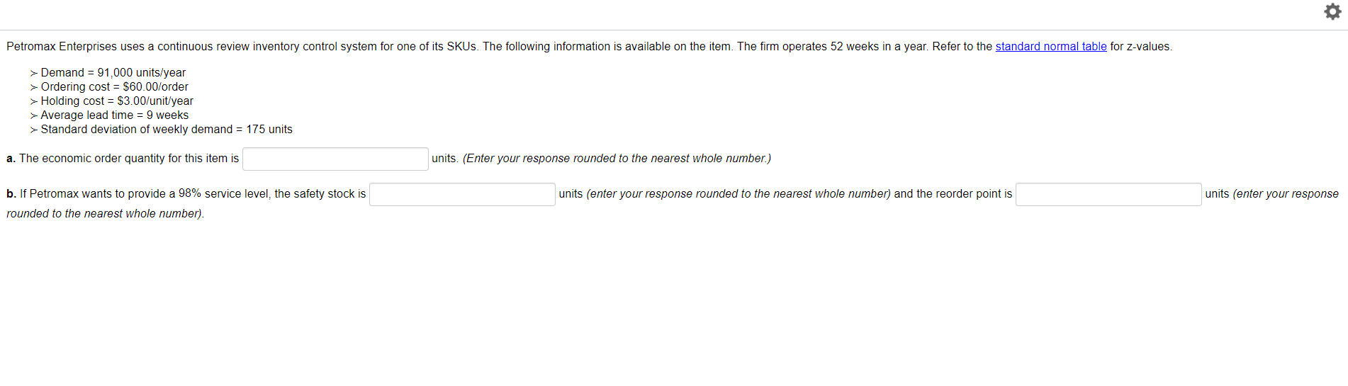This screenshot has height=386, width=1348.
Task: Click the Ordering cost = $60.00/order text
Action: (x=115, y=86)
